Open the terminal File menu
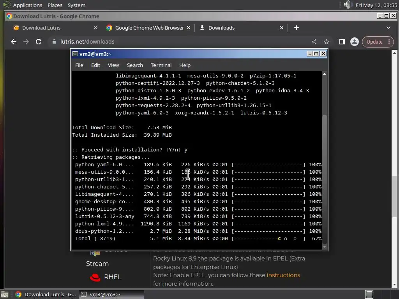399x299 pixels. pos(79,65)
